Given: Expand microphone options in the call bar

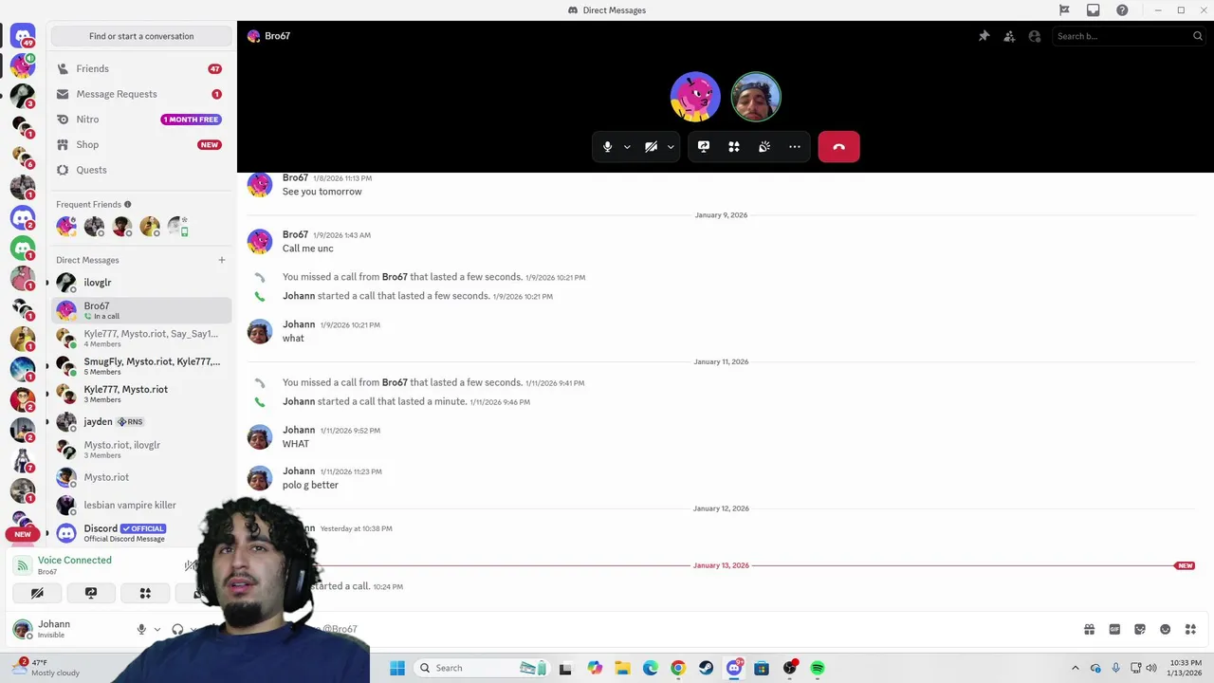Looking at the screenshot, I should point(627,147).
